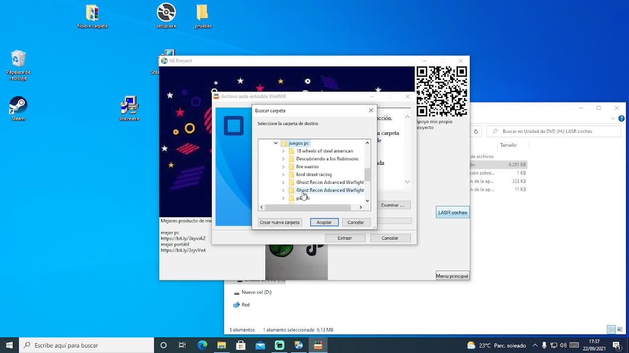Select the ford street racing folder
This screenshot has width=629, height=353.
tap(310, 175)
